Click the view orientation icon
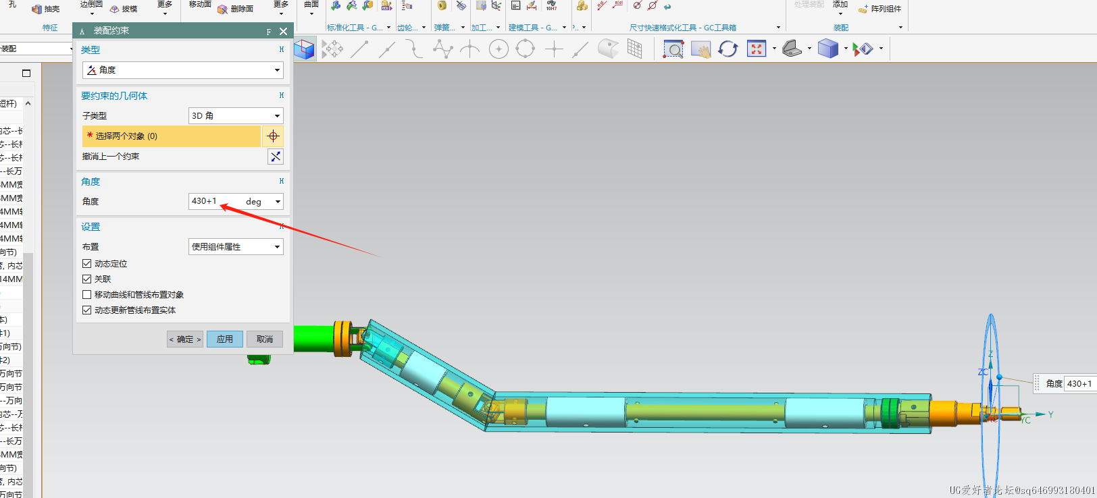 [792, 49]
